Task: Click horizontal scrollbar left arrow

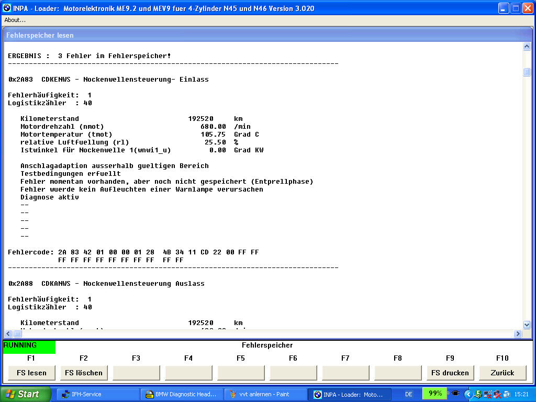Action: coord(8,334)
